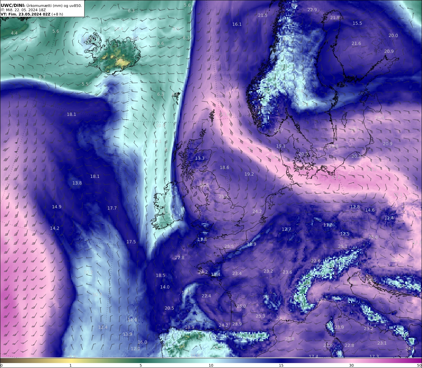Click the map value 14.6

coord(370,210)
